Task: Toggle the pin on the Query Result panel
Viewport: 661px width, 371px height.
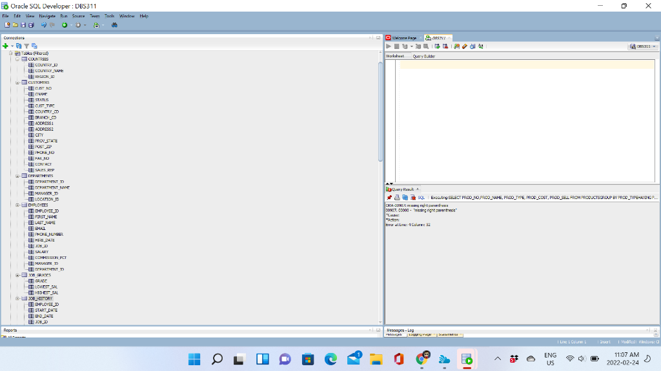Action: pyautogui.click(x=389, y=197)
